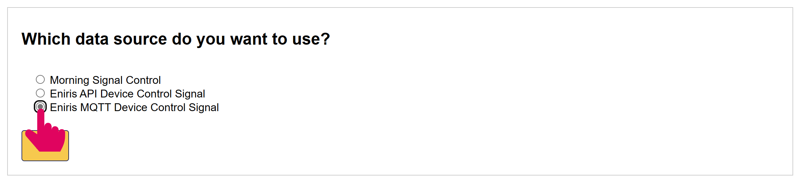The image size is (800, 183).
Task: Click the pink pointing hand icon
Action: (x=48, y=136)
